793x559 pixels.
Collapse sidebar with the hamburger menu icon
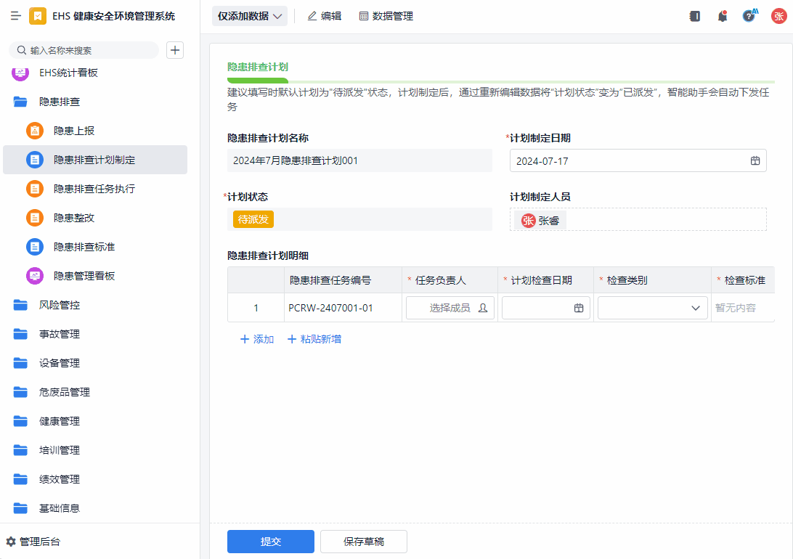[x=16, y=16]
